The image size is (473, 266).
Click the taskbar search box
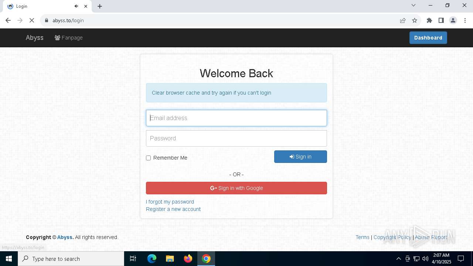click(71, 259)
